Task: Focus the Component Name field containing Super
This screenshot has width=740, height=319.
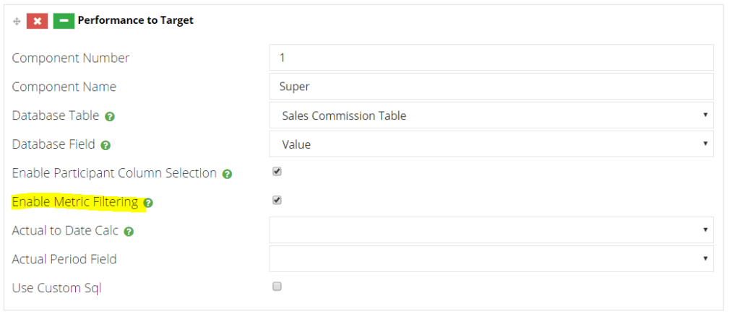Action: coord(491,86)
